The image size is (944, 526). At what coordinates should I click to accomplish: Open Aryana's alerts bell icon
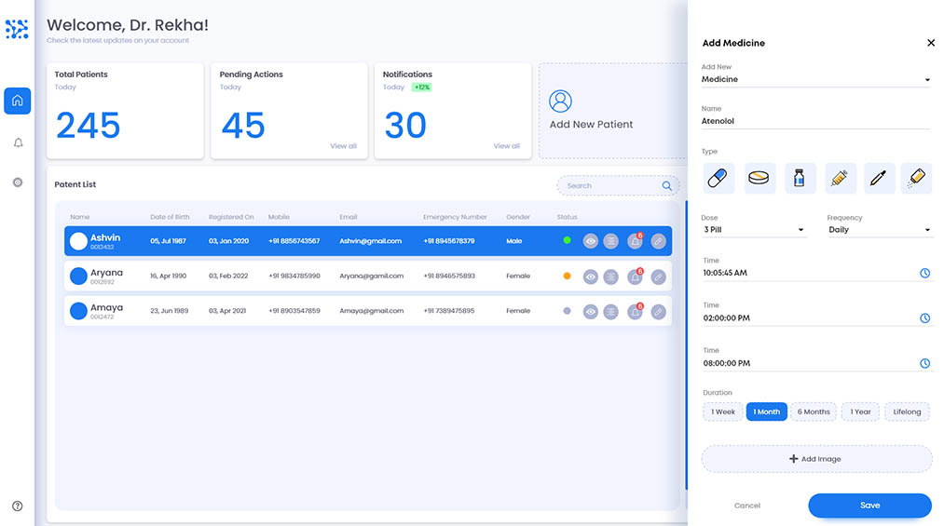[635, 276]
